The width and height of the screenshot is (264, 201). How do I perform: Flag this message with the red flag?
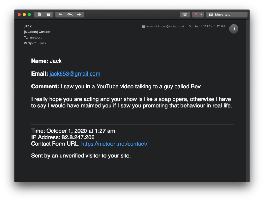point(196,15)
